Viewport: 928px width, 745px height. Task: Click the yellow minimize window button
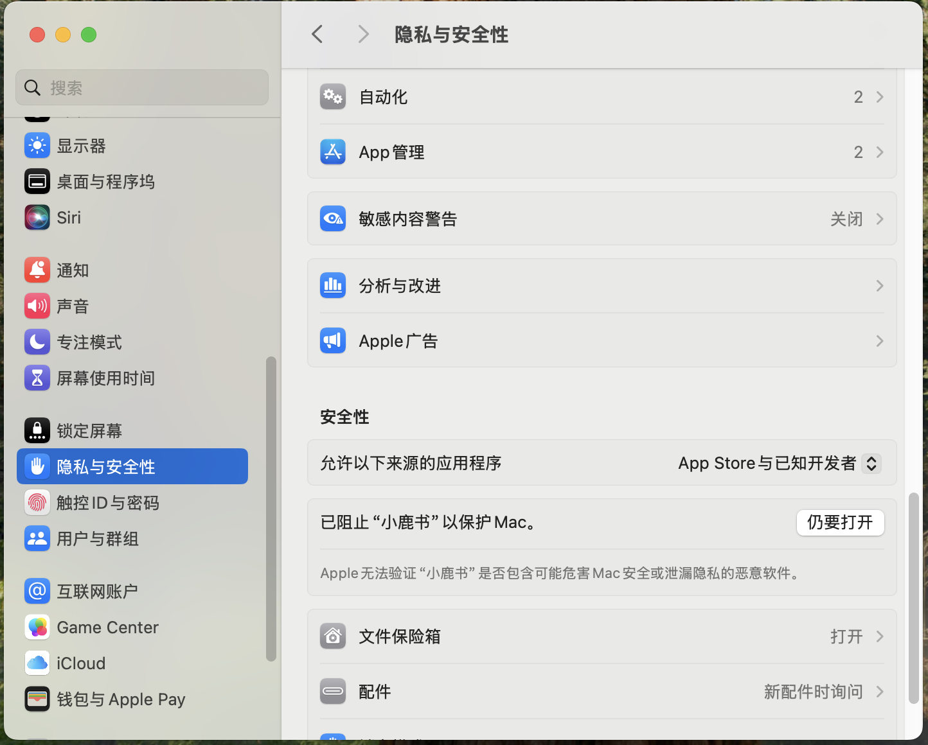pyautogui.click(x=63, y=35)
